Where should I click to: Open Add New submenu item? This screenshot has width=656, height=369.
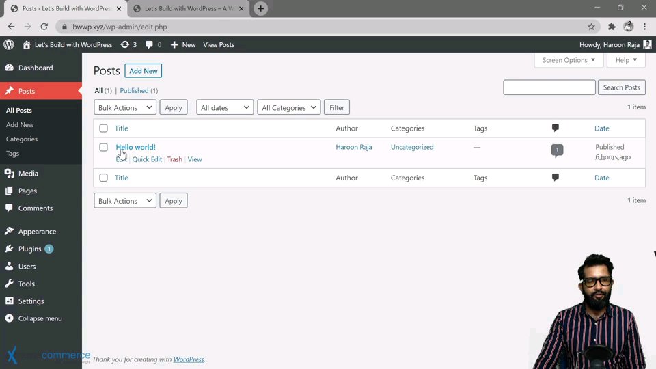(x=20, y=124)
